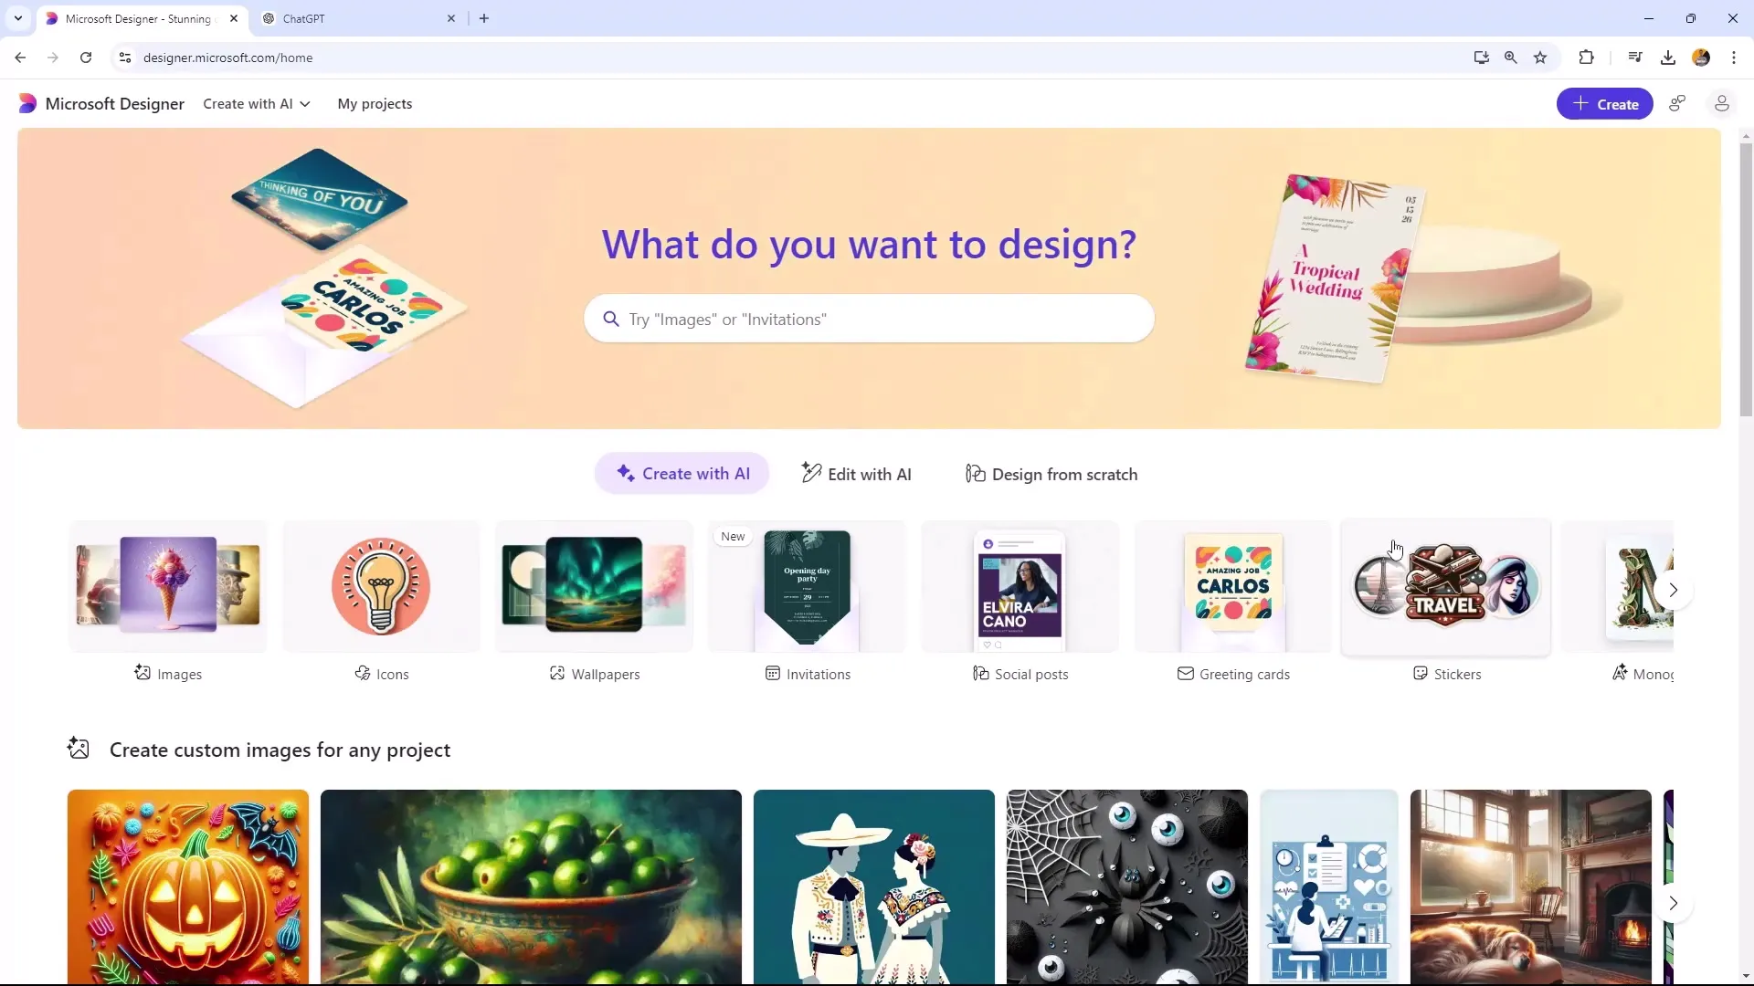Select the Edit with AI tab
Screen dimensions: 1754x986
(x=857, y=473)
